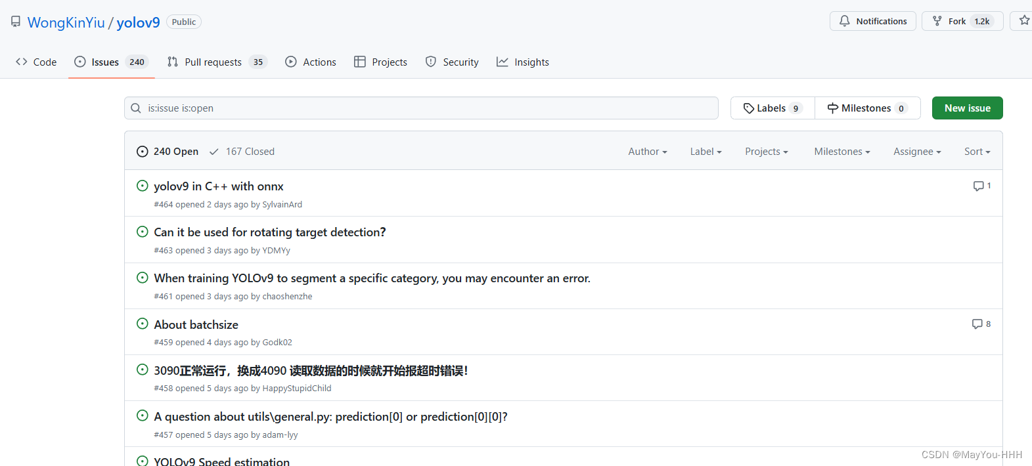Viewport: 1032px width, 466px height.
Task: Click author HappyStupidChild
Action: tap(297, 389)
